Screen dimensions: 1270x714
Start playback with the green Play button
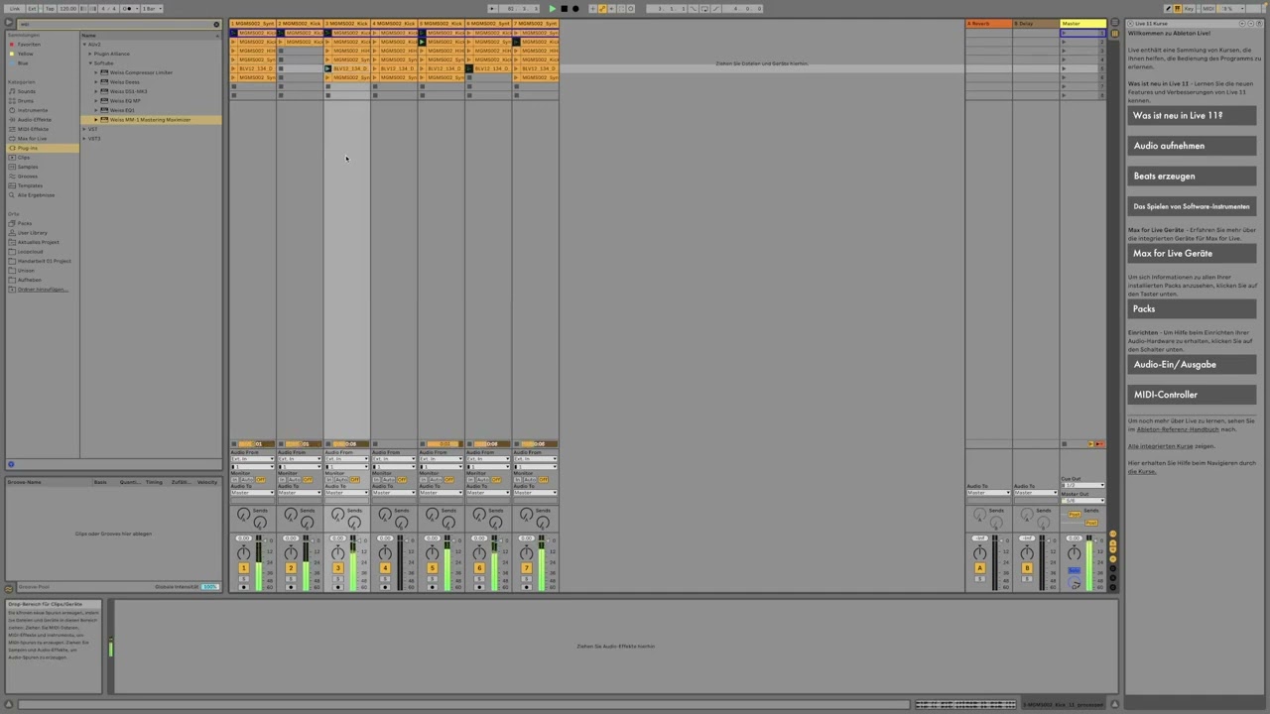(552, 9)
